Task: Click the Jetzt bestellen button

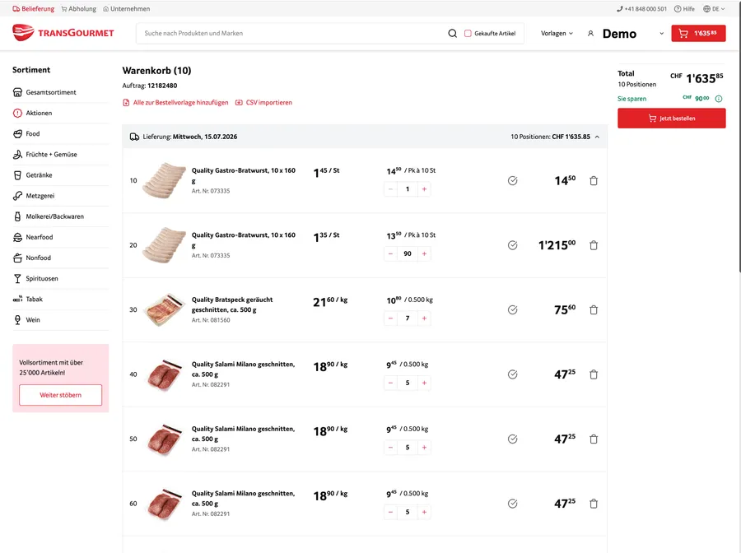Action: pyautogui.click(x=672, y=118)
